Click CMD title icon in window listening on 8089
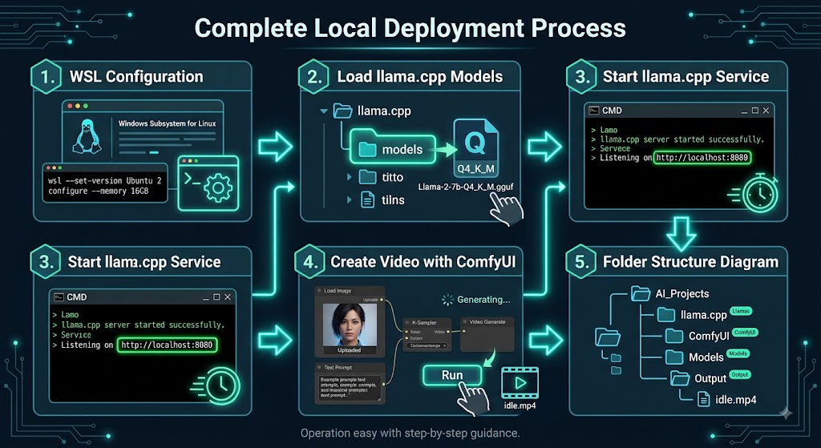 pos(594,111)
